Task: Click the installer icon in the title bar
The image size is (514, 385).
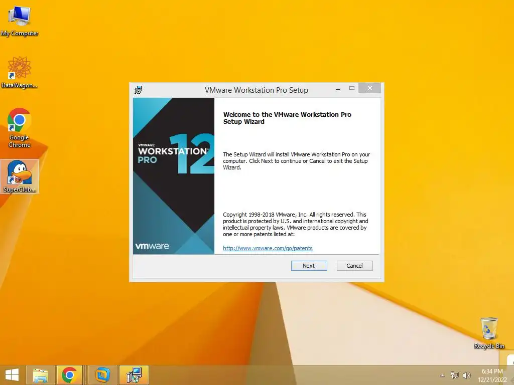Action: (x=139, y=90)
